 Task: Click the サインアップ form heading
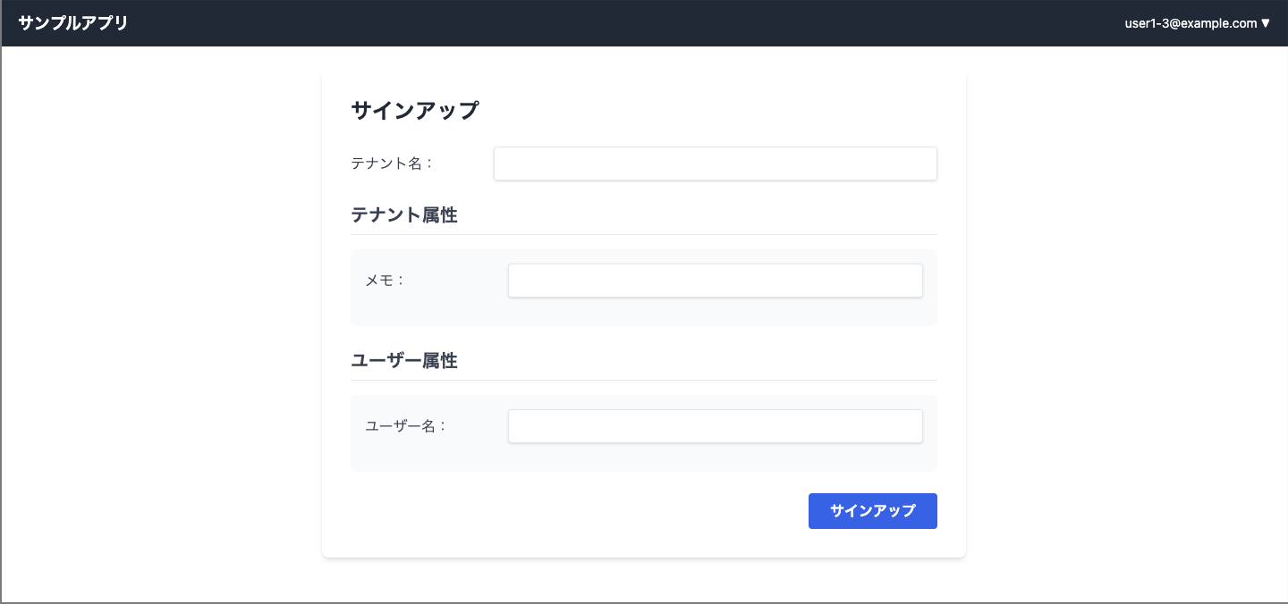(415, 111)
